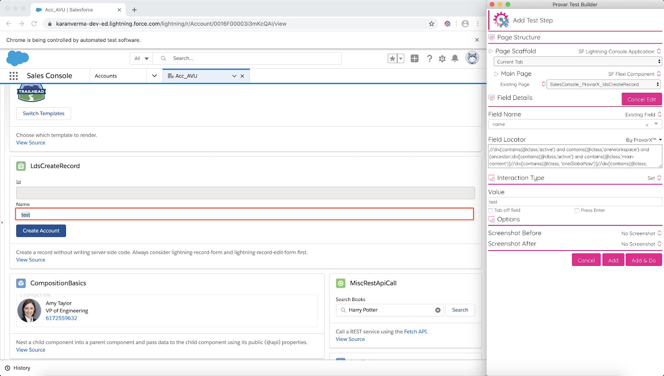Viewport: 664px width, 376px height.
Task: Click the Provar gear logo icon
Action: click(501, 20)
